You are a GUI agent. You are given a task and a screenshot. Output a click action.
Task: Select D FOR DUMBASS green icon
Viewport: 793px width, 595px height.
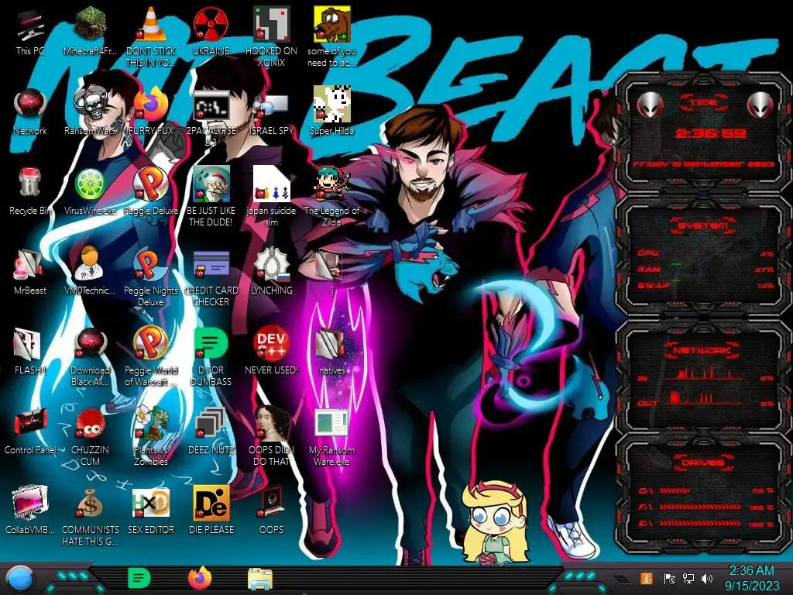tap(211, 343)
